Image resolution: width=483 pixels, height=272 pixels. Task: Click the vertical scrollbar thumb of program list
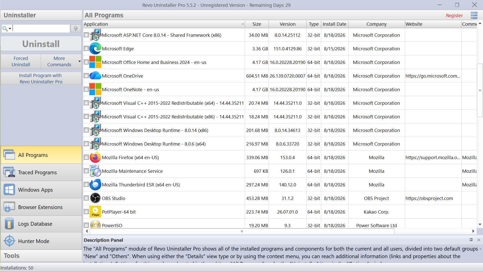[479, 90]
